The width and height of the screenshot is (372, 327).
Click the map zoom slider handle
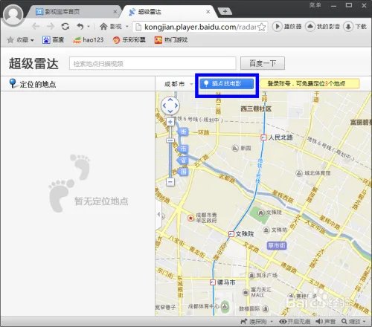pyautogui.click(x=170, y=140)
